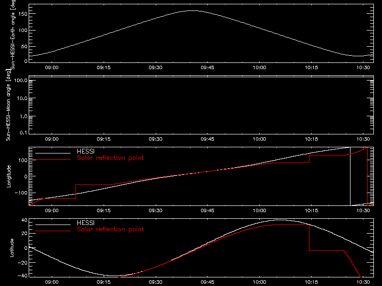
Task: Click white HESSI legend line in Longitude plot
Action: (53, 153)
